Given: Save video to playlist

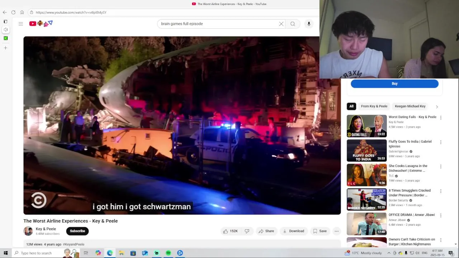Looking at the screenshot, I should (x=320, y=231).
